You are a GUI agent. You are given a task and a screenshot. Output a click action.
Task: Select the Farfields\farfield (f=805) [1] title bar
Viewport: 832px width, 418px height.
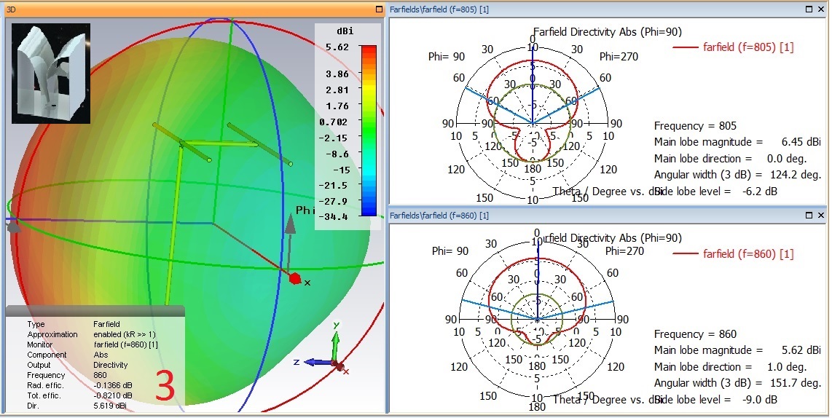coord(608,9)
